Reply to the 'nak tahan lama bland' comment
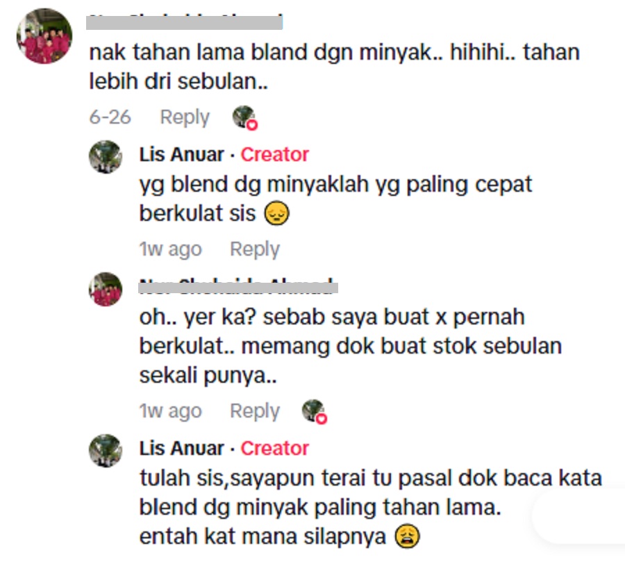 point(185,117)
